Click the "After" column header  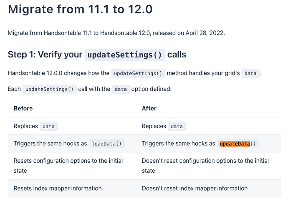click(149, 108)
